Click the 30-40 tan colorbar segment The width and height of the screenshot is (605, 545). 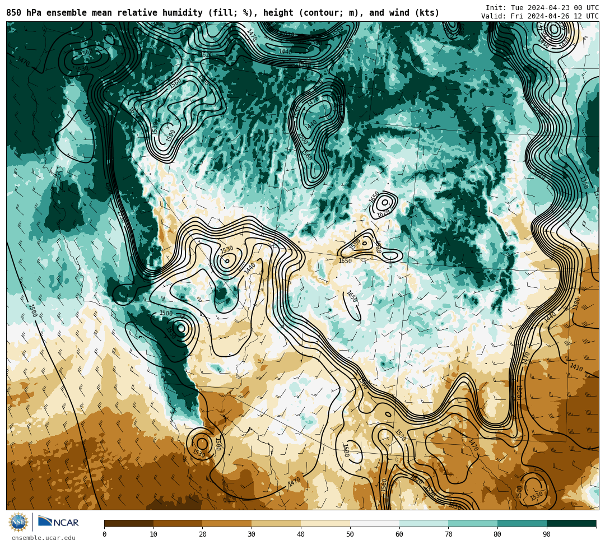pos(276,523)
